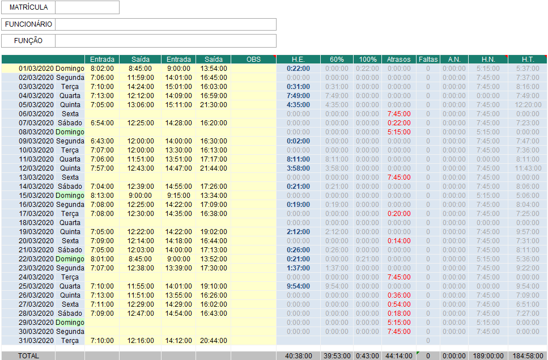The height and width of the screenshot is (360, 548).
Task: Click the H.E. column header
Action: click(298, 60)
